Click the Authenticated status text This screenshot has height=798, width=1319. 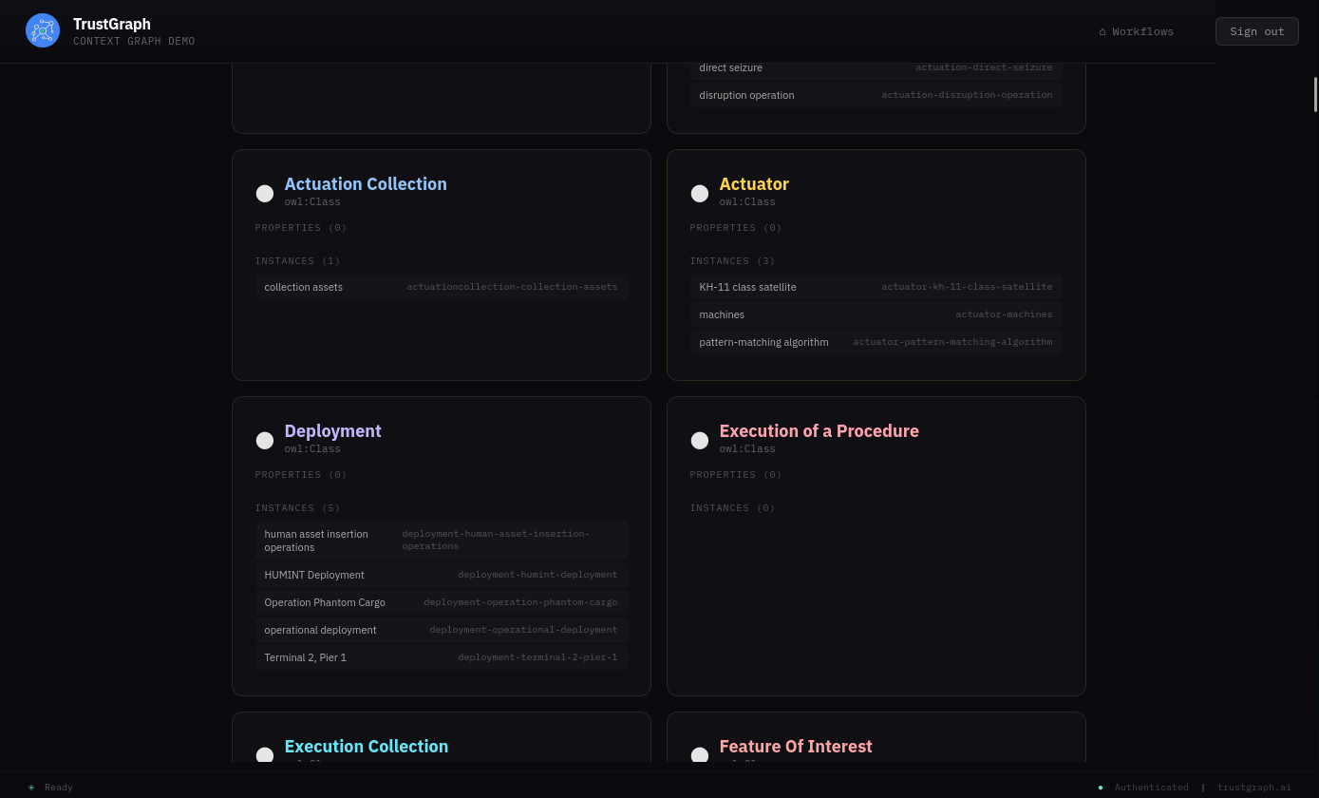point(1152,788)
